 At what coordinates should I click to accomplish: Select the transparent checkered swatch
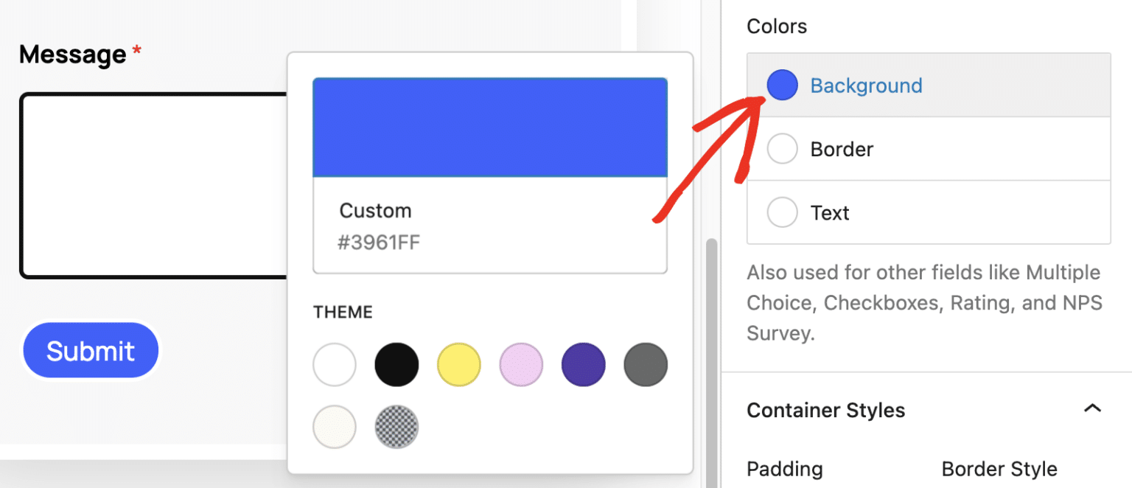(x=396, y=426)
